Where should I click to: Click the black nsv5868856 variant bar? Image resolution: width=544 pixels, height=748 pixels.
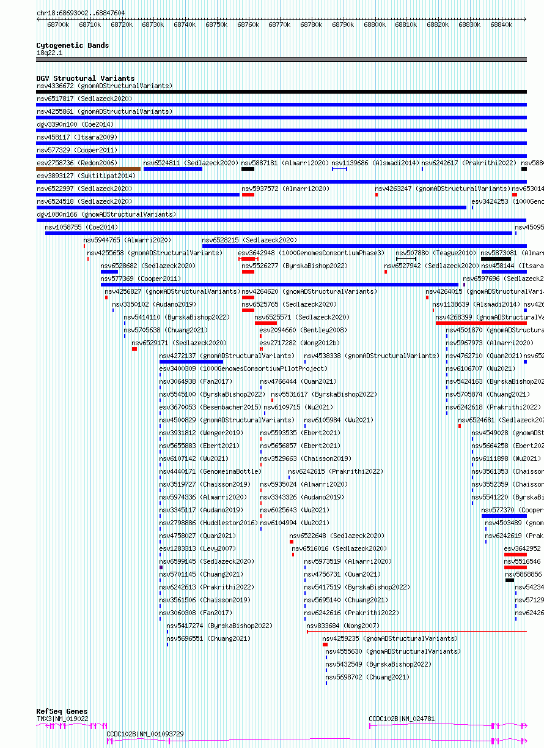click(510, 580)
